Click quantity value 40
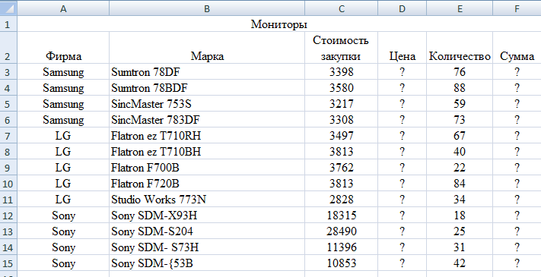 point(460,152)
